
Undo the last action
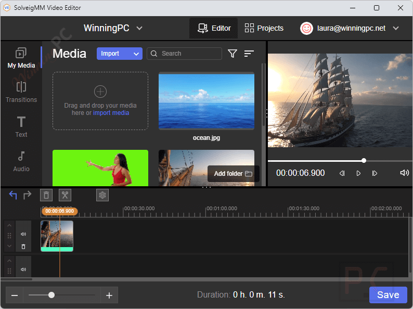pos(13,195)
